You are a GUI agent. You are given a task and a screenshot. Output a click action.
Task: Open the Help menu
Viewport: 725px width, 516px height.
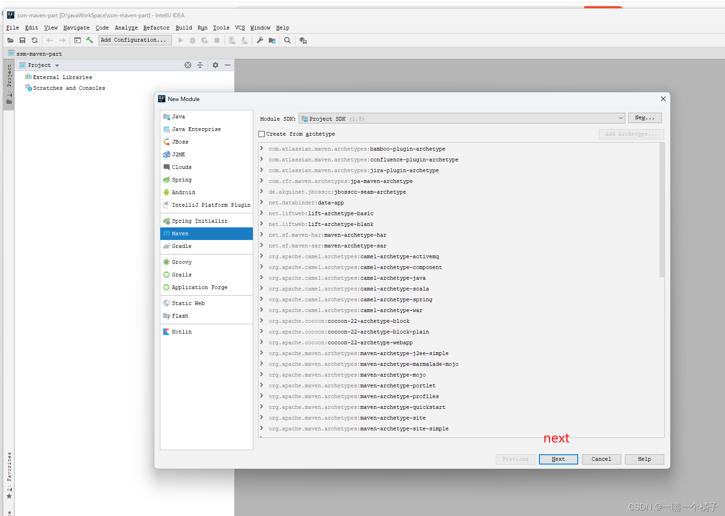[282, 28]
